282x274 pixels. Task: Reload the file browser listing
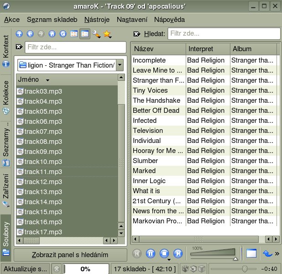click(63, 34)
